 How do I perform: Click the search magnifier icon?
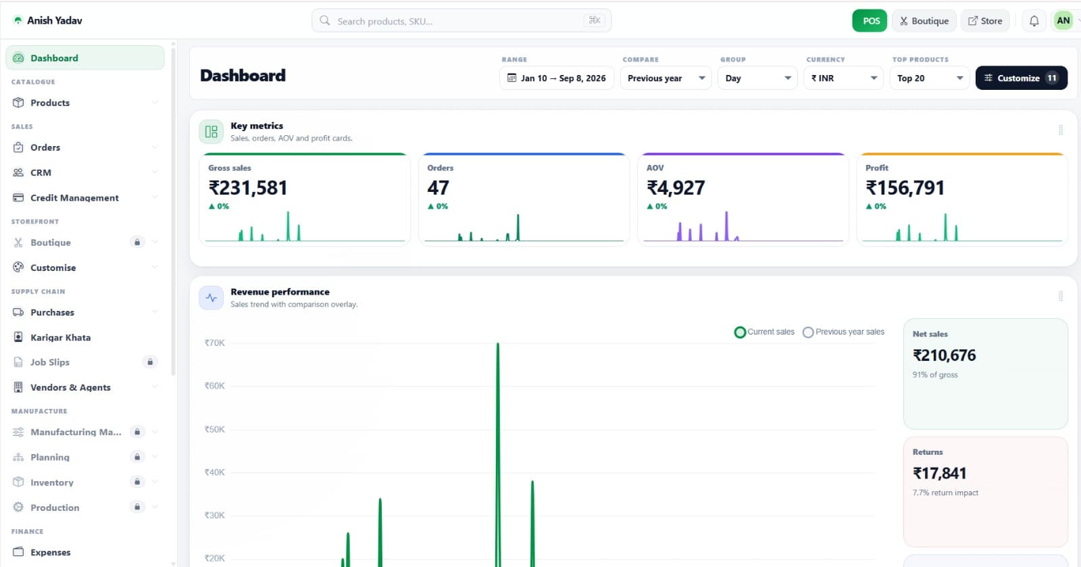coord(325,21)
